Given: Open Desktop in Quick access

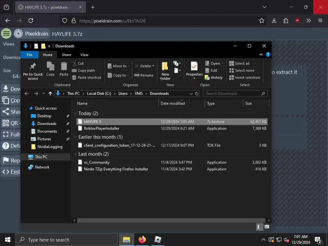Looking at the screenshot, I should click(44, 116).
